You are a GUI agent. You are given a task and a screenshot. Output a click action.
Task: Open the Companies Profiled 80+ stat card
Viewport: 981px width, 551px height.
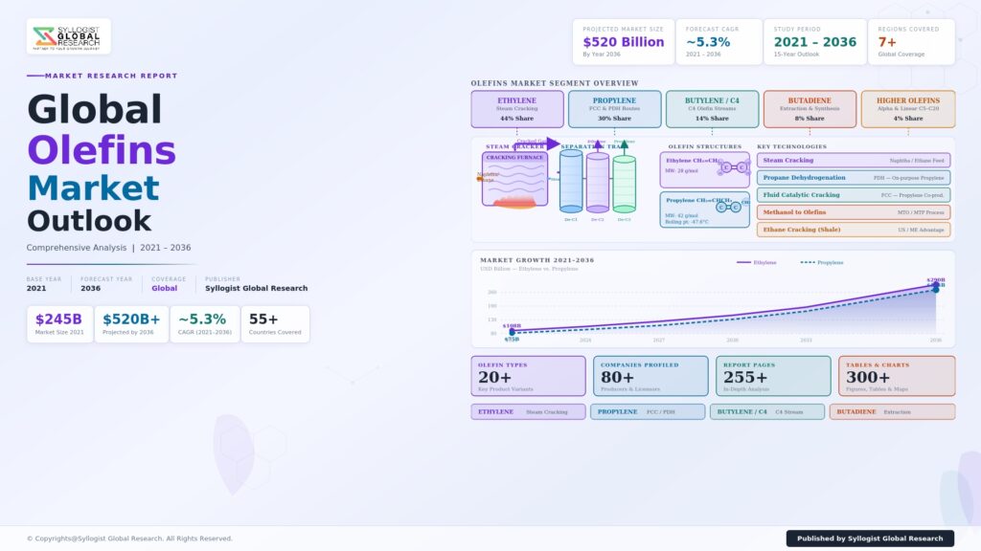(650, 376)
